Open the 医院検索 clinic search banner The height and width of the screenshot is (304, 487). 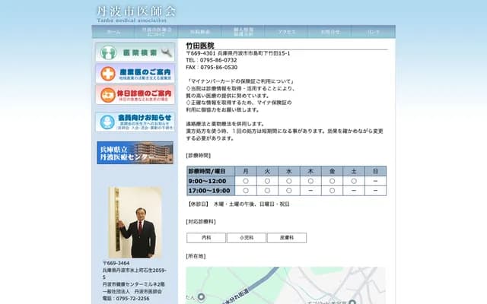point(135,52)
